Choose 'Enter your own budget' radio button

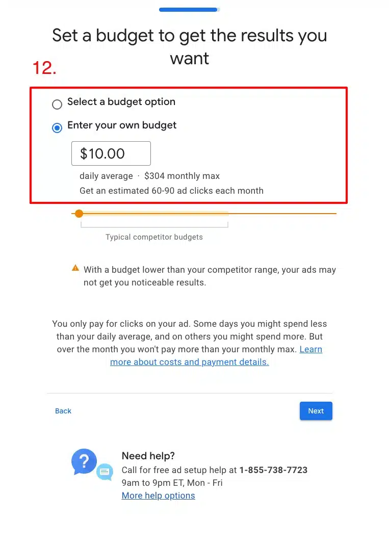click(x=57, y=127)
